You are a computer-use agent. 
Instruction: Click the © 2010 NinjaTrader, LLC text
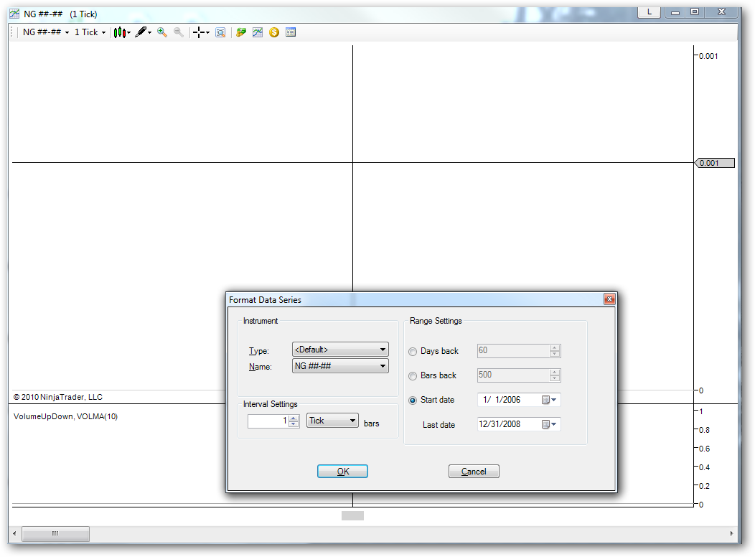[x=58, y=397]
